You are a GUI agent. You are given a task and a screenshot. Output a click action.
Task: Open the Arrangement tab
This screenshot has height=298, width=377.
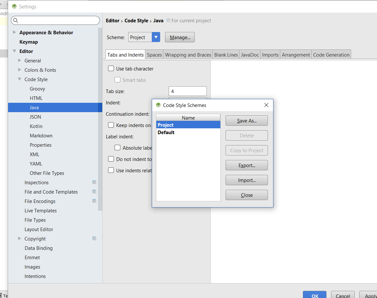click(x=296, y=55)
